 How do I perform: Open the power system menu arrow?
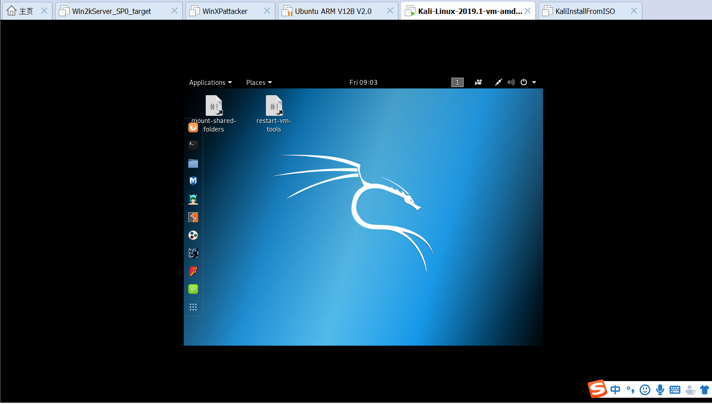pos(534,82)
